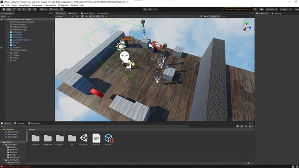
Task: Open the Window menu
Action: pyautogui.click(x=74, y=6)
